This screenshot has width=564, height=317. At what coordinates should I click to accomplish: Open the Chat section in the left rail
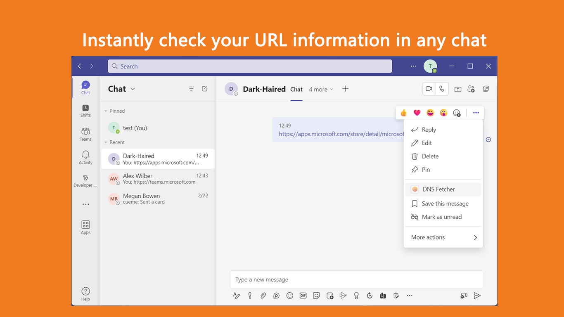click(85, 88)
